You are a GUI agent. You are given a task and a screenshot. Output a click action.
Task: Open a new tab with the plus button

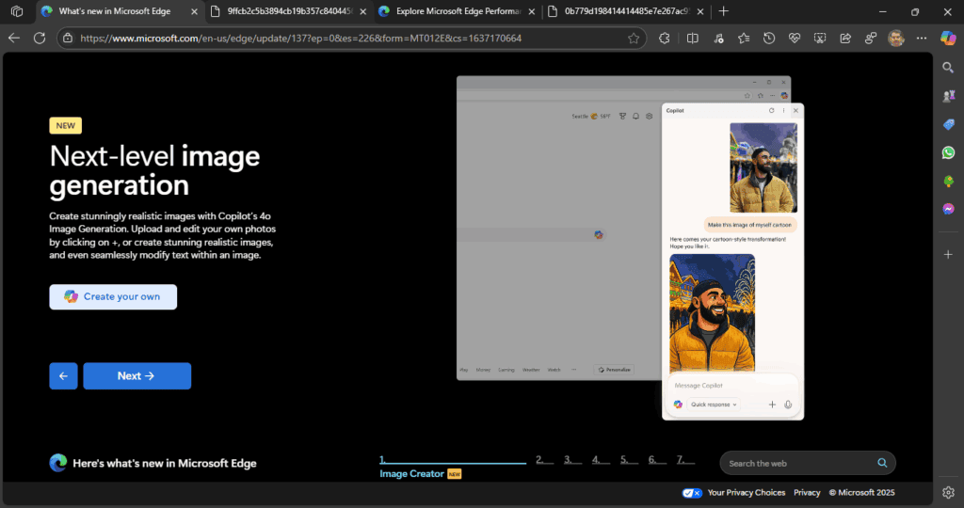[x=724, y=11]
